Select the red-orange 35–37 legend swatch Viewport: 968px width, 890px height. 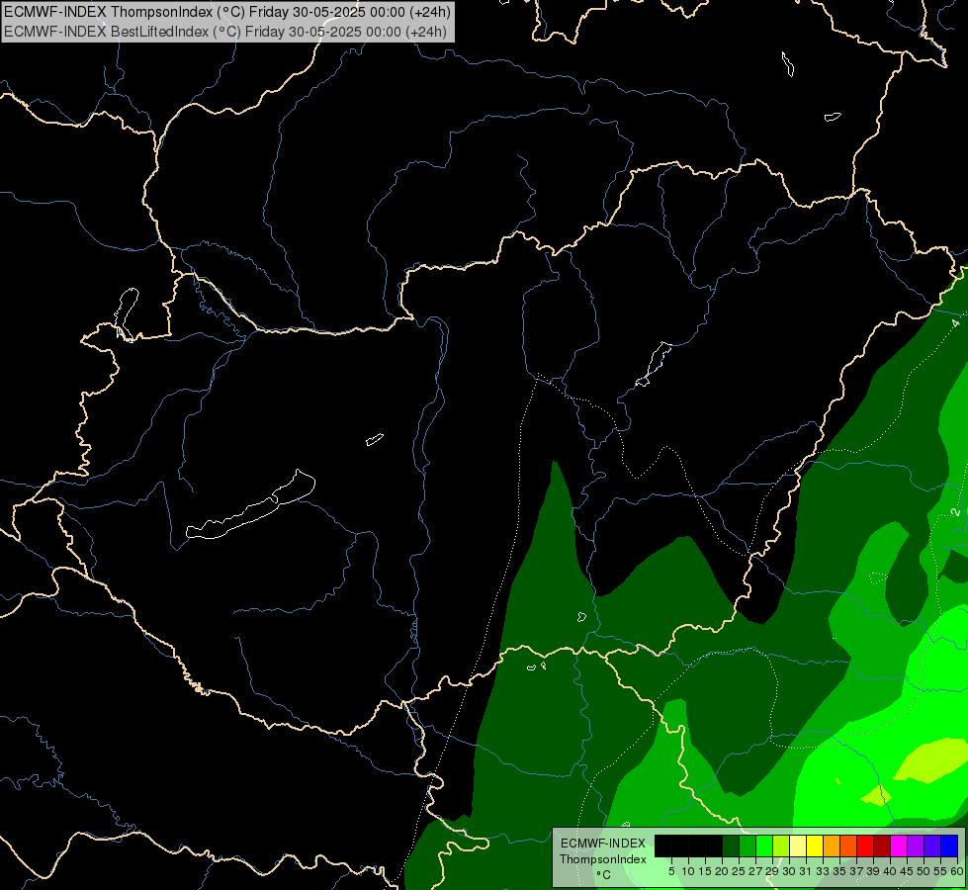848,845
